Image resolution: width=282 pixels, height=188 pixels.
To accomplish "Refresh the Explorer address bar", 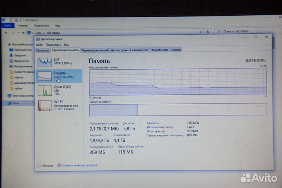I will pos(208,32).
